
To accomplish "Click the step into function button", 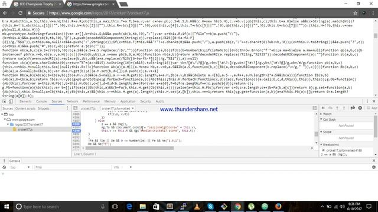I will (x=337, y=108).
